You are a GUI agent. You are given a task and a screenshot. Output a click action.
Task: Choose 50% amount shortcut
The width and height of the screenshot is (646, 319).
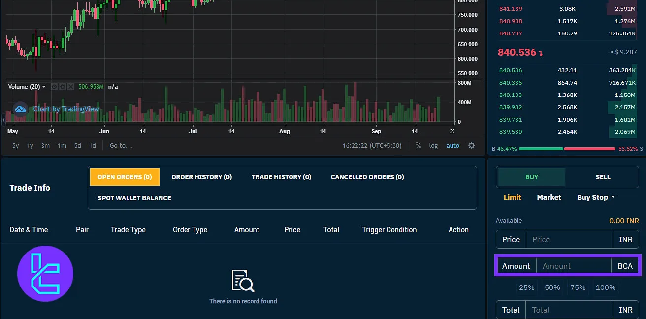tap(552, 287)
